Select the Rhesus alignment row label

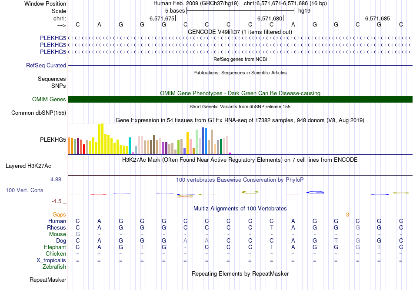click(57, 227)
